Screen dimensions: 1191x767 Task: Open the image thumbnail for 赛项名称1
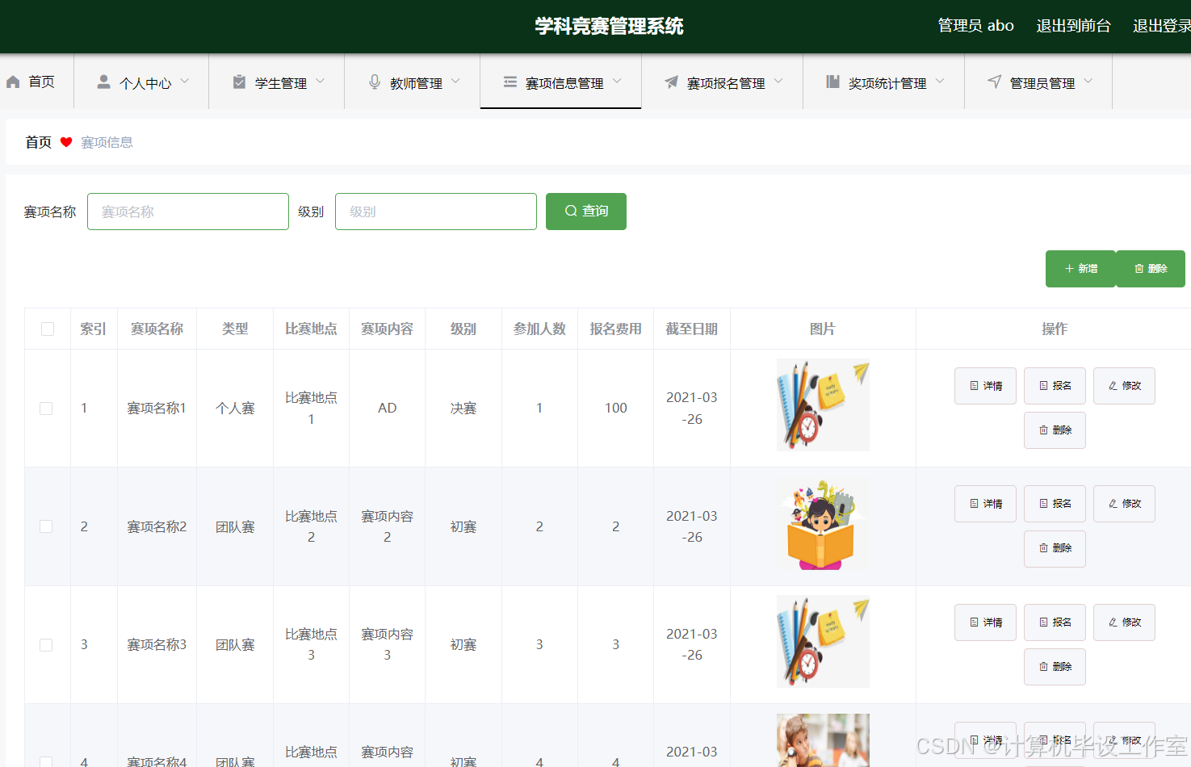823,404
